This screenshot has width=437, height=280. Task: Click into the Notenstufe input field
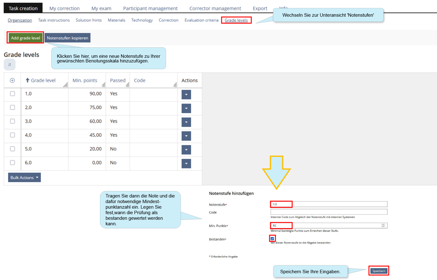(x=329, y=204)
